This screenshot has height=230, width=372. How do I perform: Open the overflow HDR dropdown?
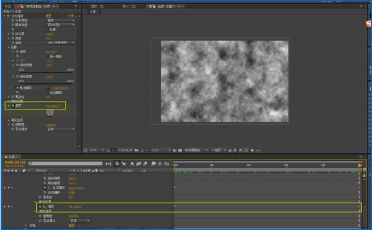coord(60,42)
